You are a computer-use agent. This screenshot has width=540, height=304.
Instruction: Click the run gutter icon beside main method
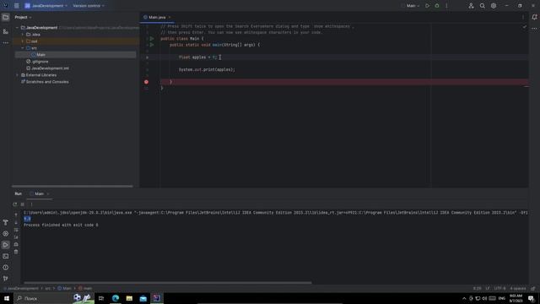pos(152,45)
